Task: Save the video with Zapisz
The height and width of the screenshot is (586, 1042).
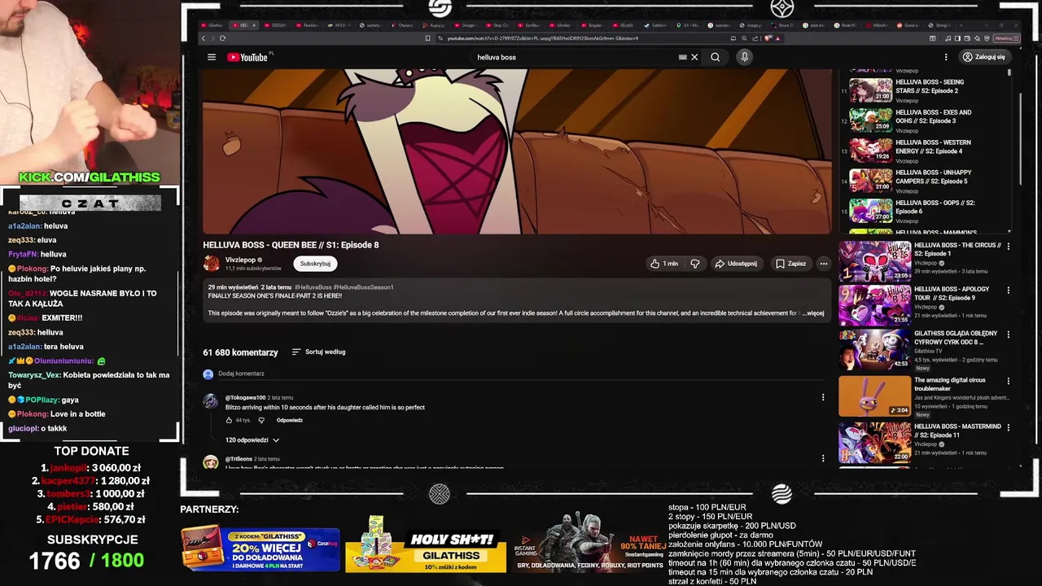Action: pyautogui.click(x=790, y=264)
